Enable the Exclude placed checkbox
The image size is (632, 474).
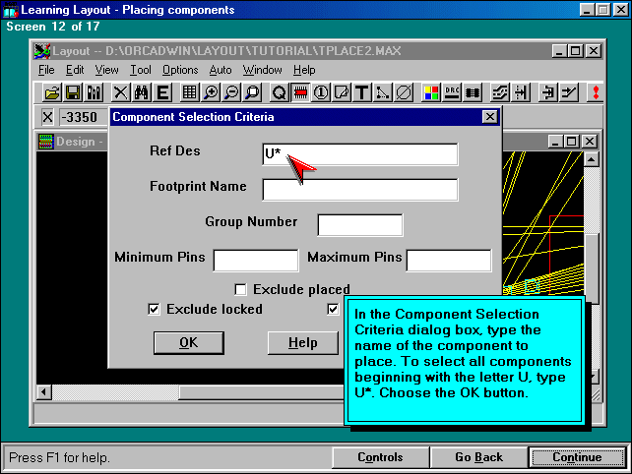pyautogui.click(x=240, y=289)
